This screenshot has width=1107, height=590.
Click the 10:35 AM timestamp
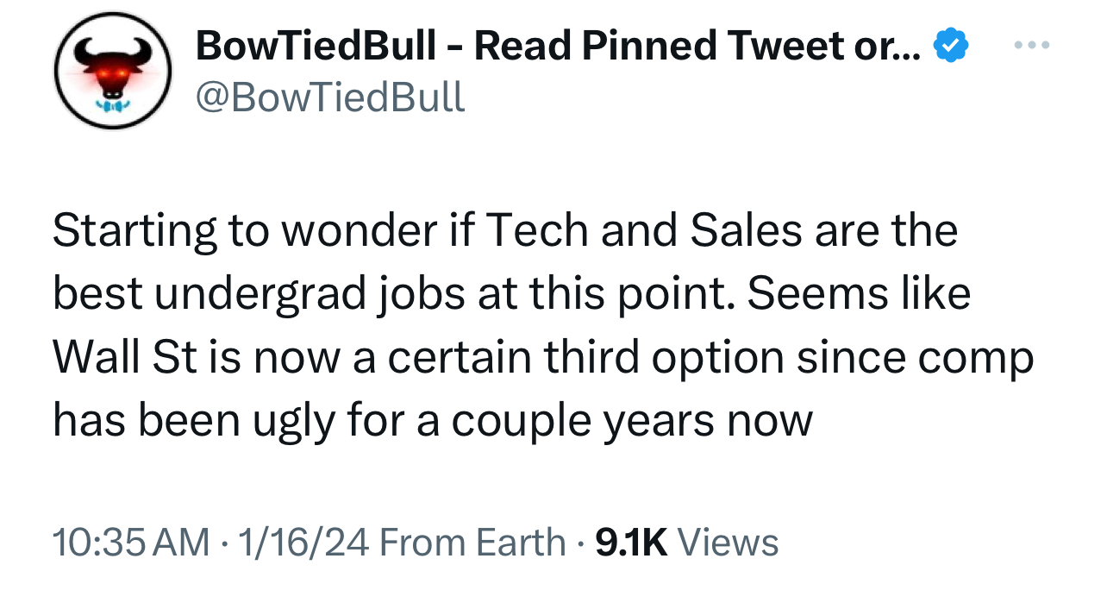(130, 543)
